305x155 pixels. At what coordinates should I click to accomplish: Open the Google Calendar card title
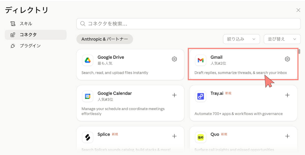click(x=115, y=93)
